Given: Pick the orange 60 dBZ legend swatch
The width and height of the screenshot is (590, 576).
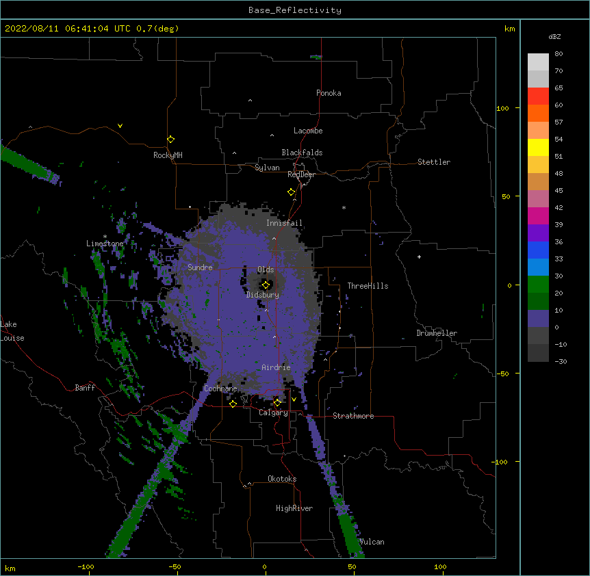Looking at the screenshot, I should pos(538,113).
